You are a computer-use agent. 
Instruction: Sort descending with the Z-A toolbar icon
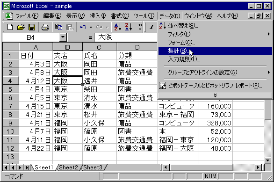[129, 27]
